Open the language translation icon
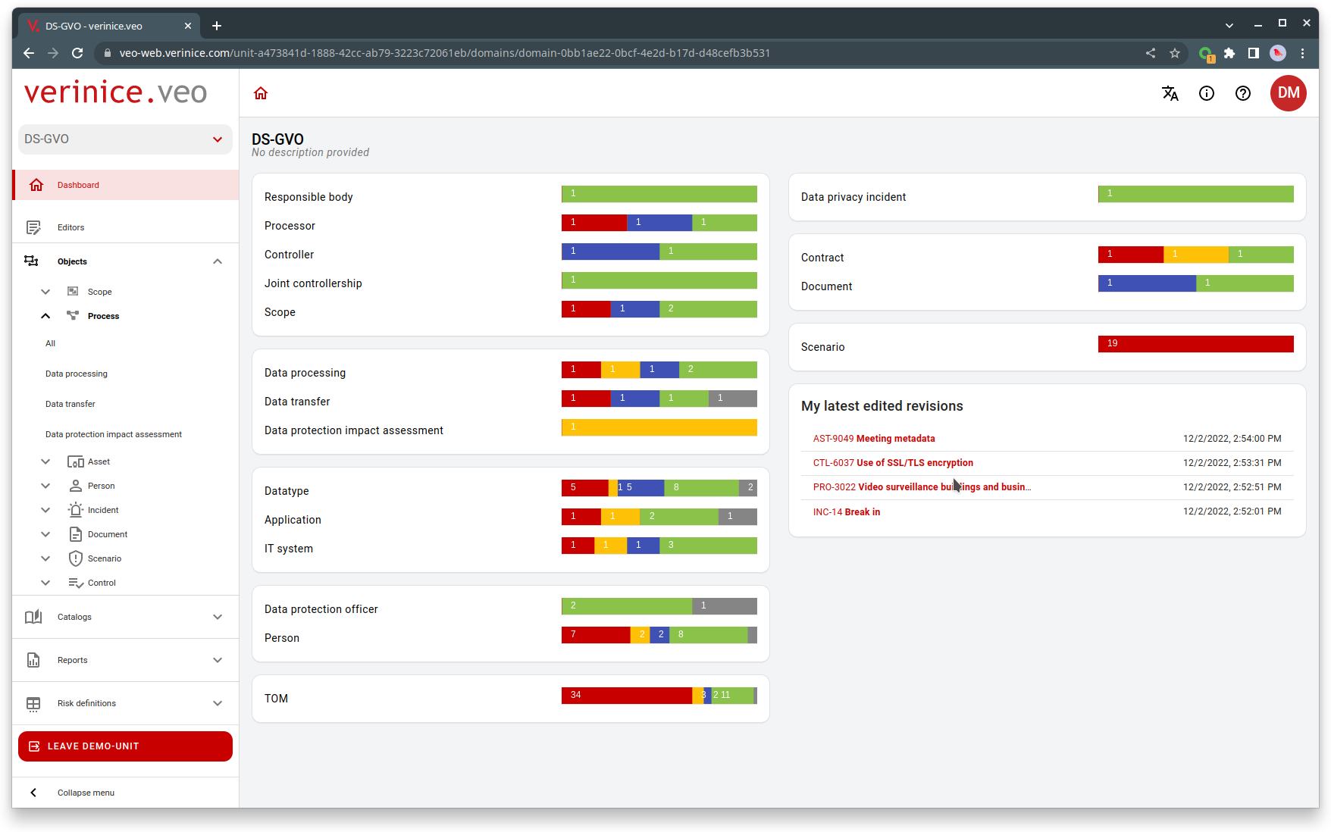This screenshot has height=832, width=1331. [1170, 93]
